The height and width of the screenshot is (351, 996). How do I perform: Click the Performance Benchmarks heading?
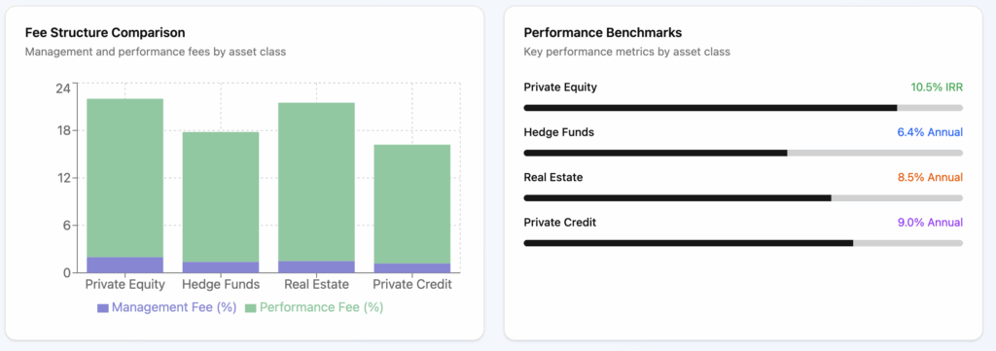click(x=603, y=32)
